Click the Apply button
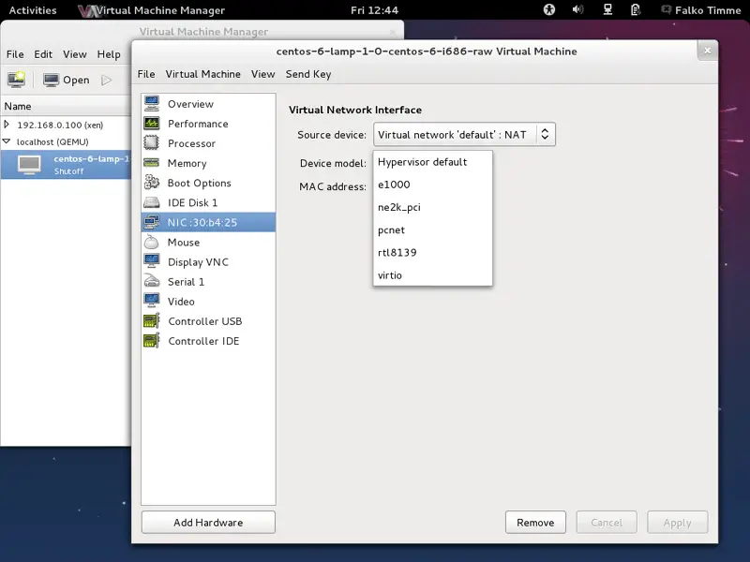The width and height of the screenshot is (750, 562). (x=677, y=523)
